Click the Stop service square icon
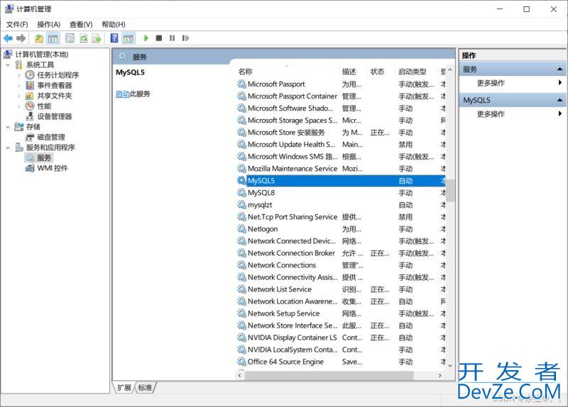568x407 pixels. [158, 38]
